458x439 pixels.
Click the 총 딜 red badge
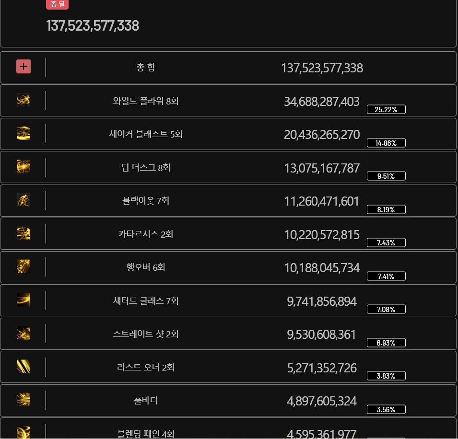click(x=57, y=4)
